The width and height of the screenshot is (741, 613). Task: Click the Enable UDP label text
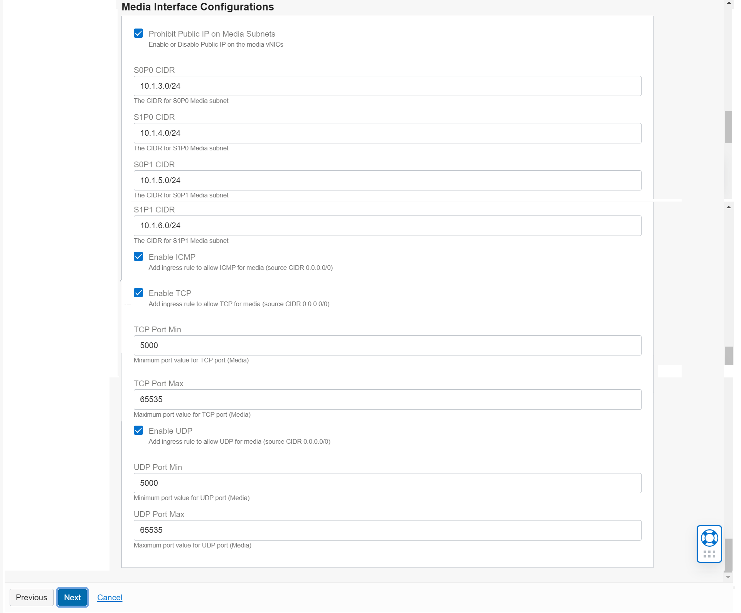pyautogui.click(x=170, y=431)
